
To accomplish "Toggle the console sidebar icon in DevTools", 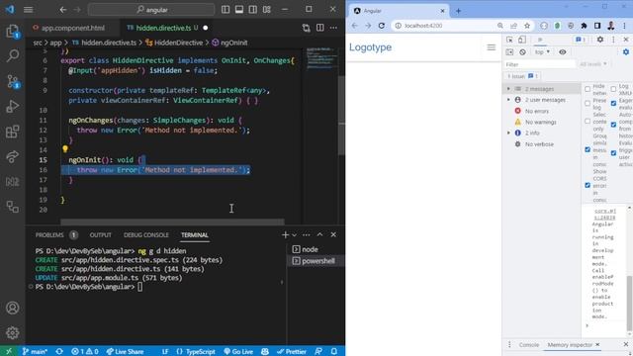I will pos(509,52).
